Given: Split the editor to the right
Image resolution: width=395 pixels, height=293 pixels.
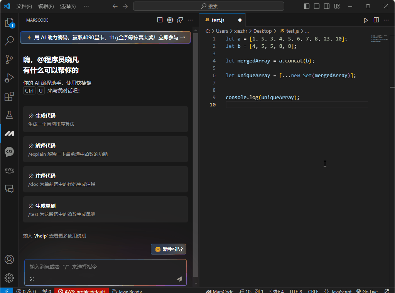Looking at the screenshot, I should [376, 20].
